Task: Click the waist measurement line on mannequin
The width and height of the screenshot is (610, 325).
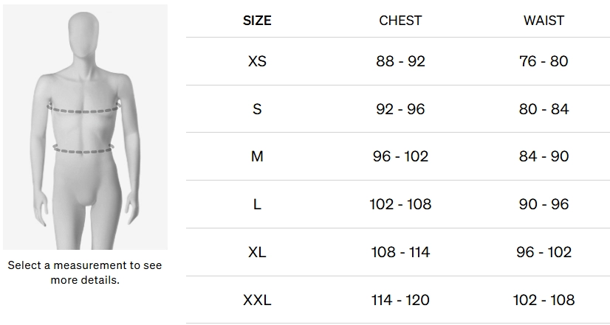Action: point(83,150)
